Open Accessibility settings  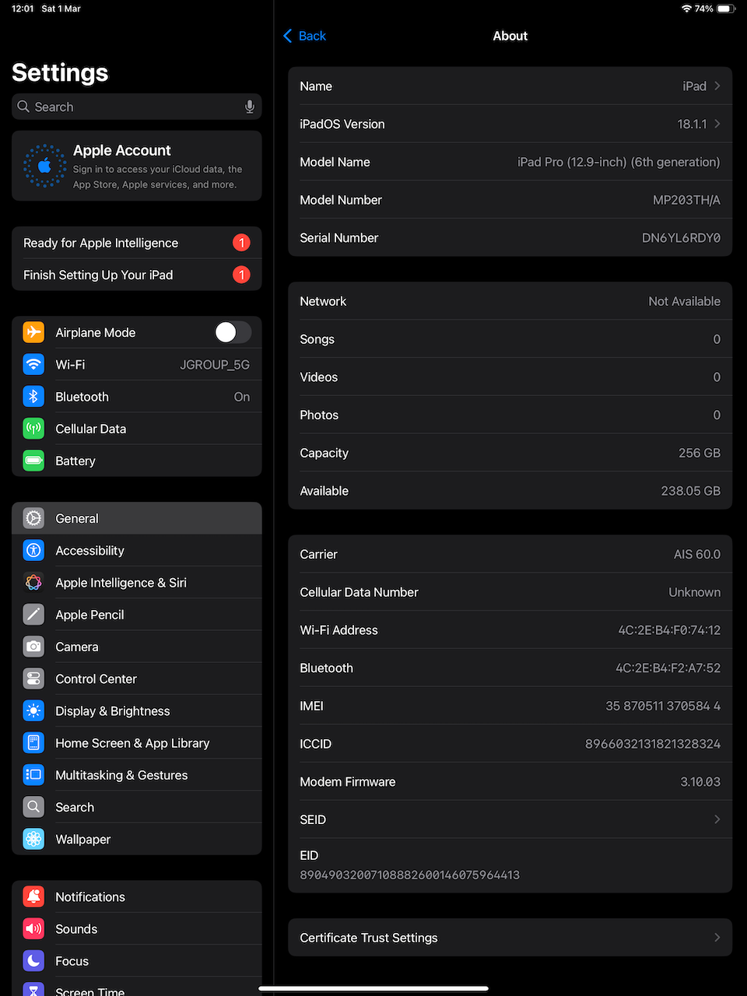pos(137,550)
